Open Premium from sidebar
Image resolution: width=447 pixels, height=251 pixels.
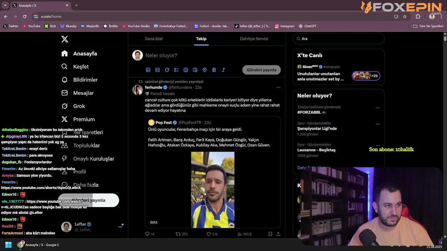[78, 119]
